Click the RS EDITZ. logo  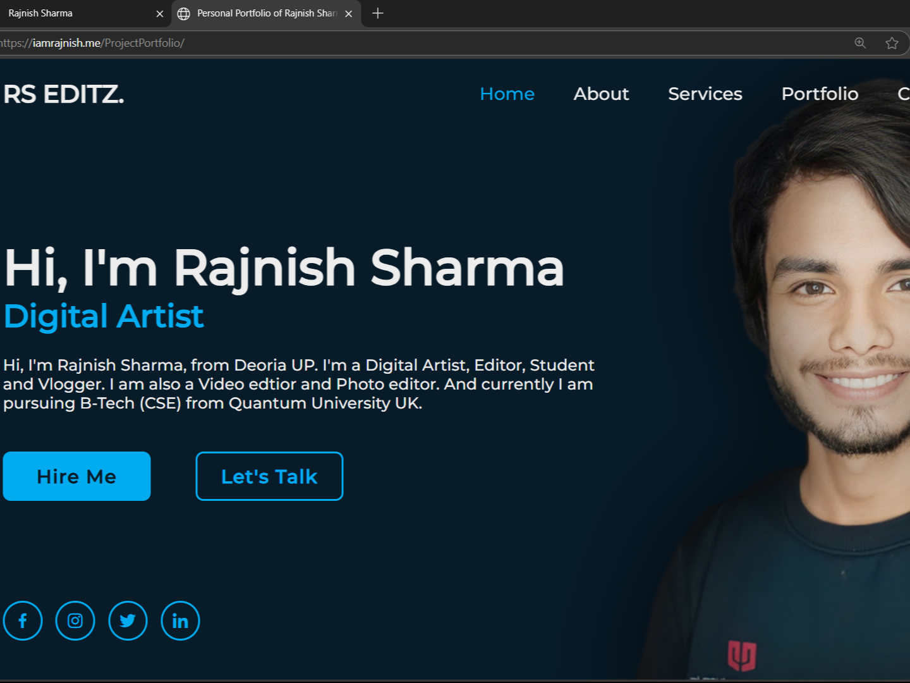coord(63,94)
